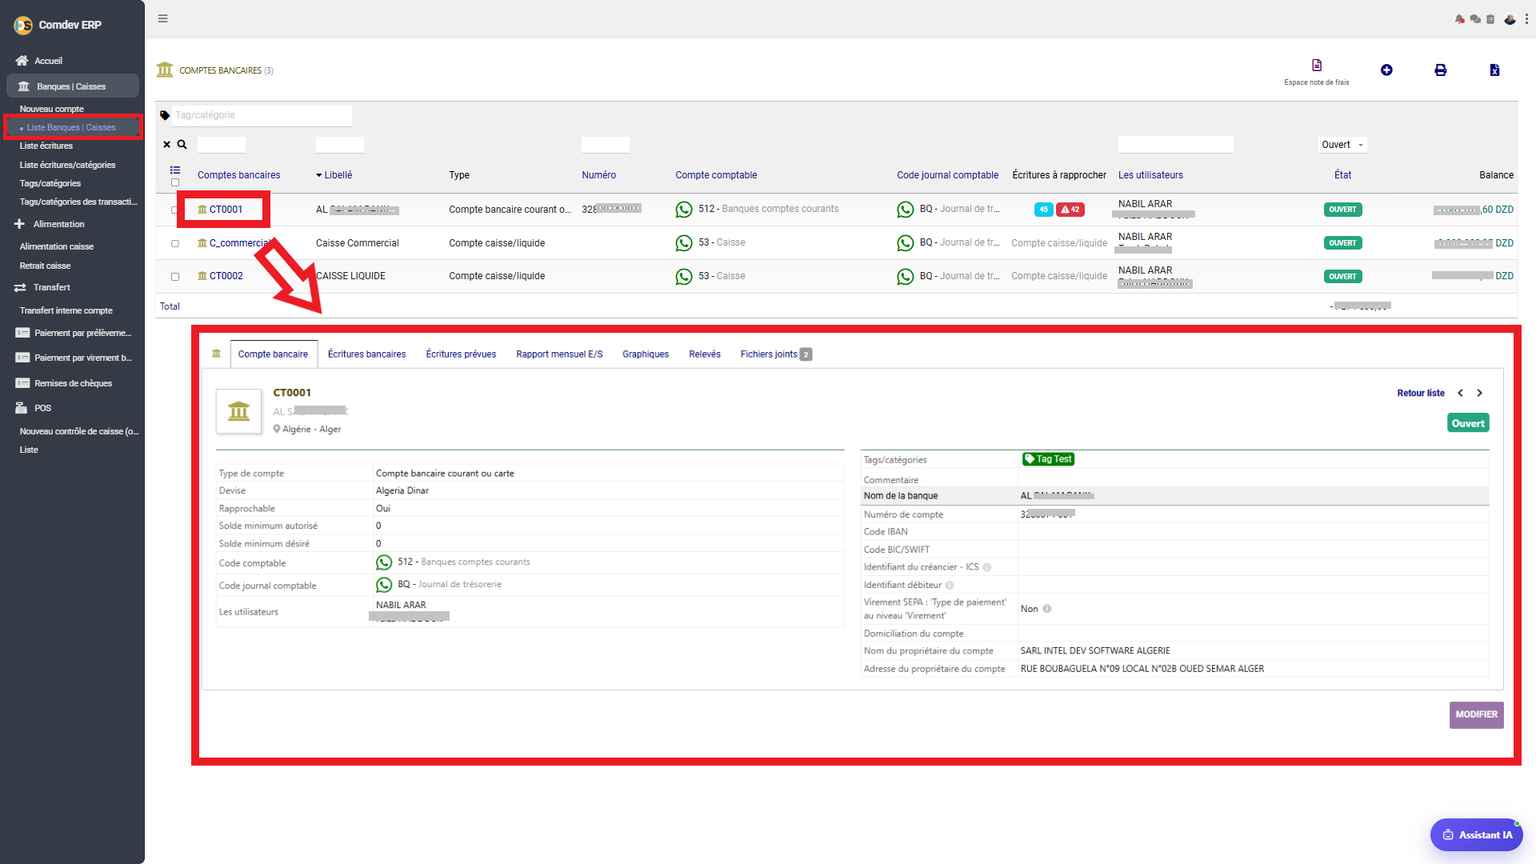1536x864 pixels.
Task: Click the MODIFIER button
Action: click(x=1476, y=715)
